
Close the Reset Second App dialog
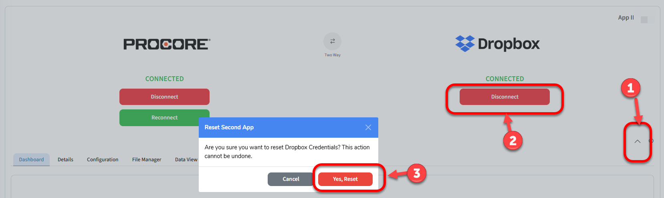(368, 127)
